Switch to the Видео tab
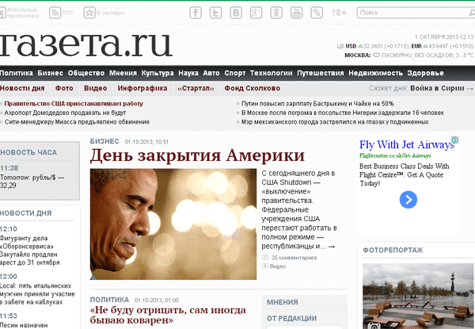The width and height of the screenshot is (475, 329). [96, 88]
